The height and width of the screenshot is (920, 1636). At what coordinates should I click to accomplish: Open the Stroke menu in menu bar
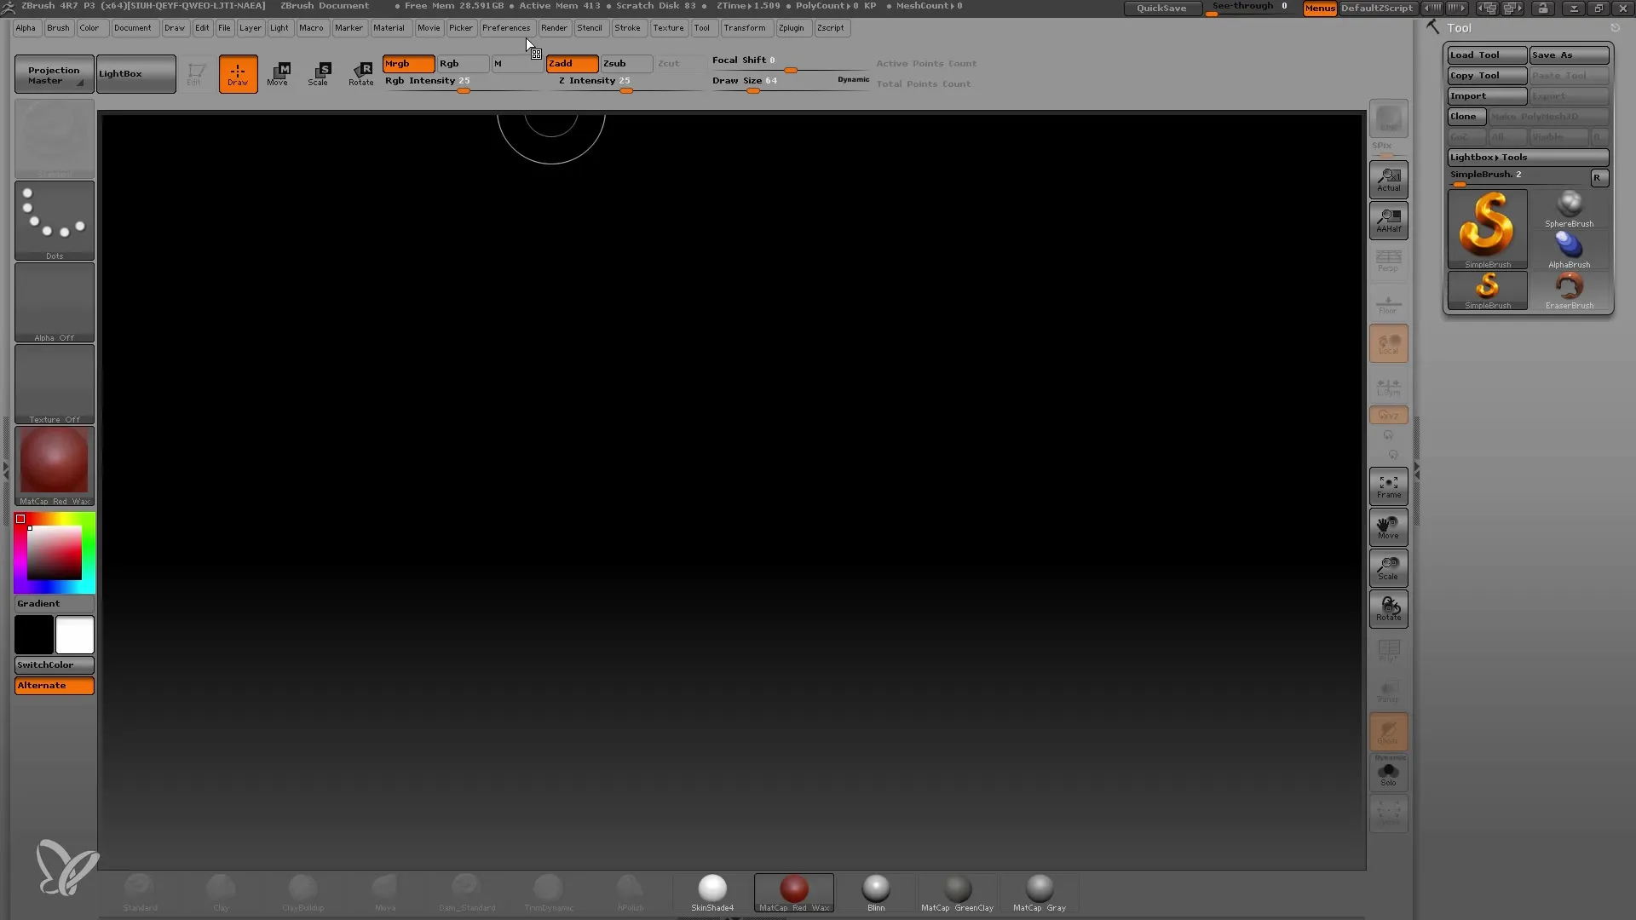[x=627, y=27]
